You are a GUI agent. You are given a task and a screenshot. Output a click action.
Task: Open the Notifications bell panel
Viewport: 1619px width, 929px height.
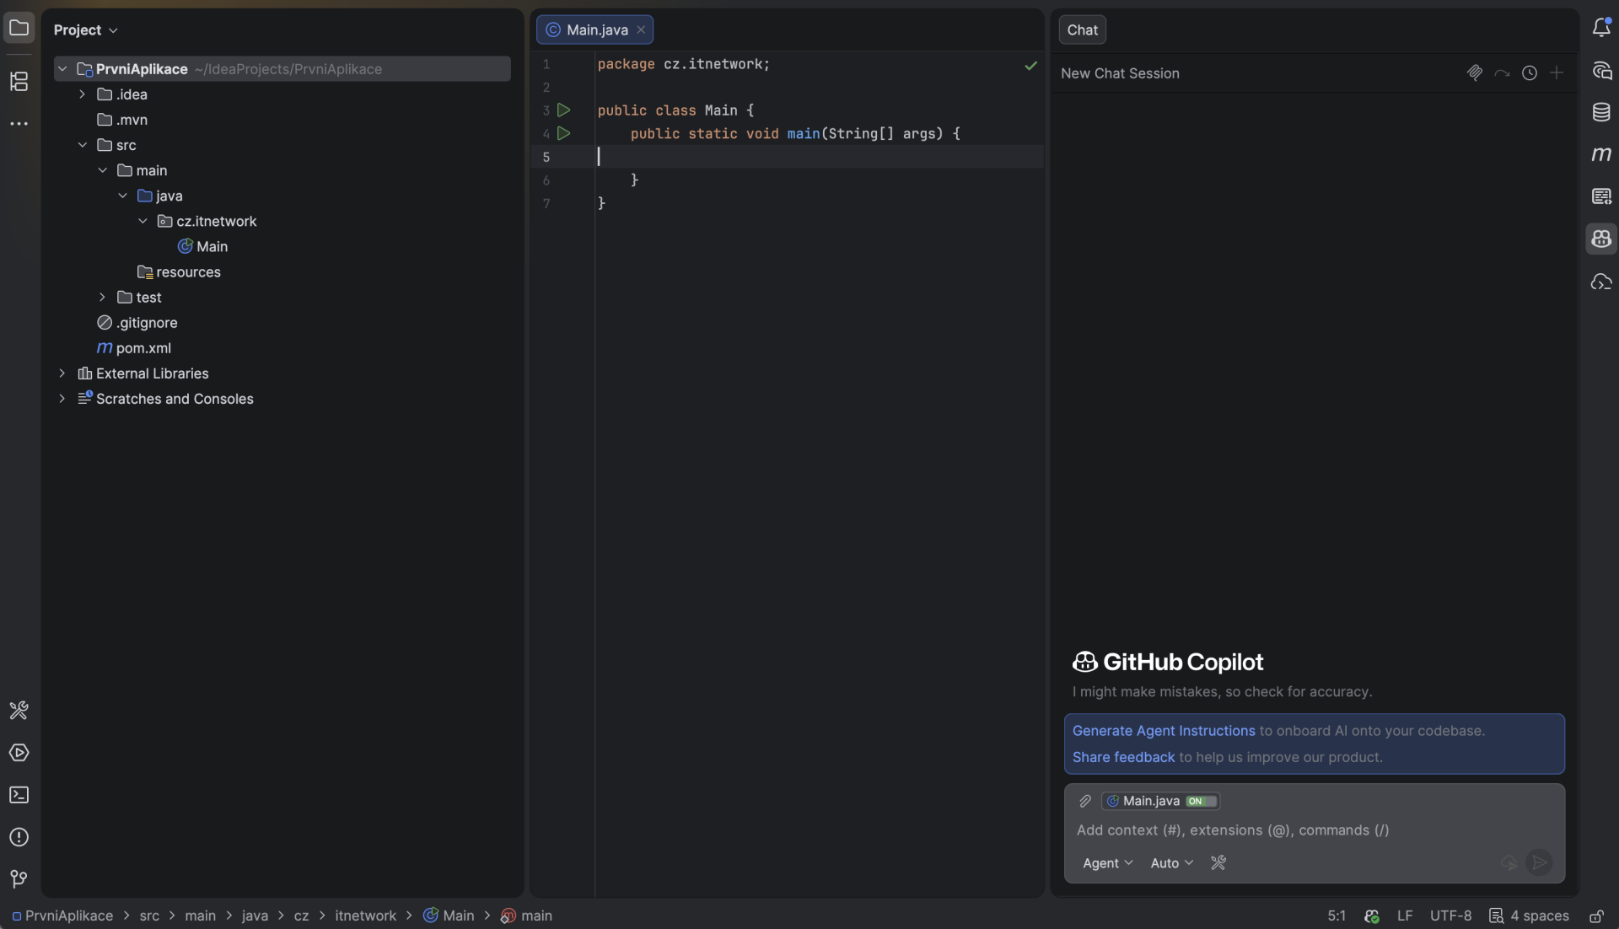point(1602,27)
